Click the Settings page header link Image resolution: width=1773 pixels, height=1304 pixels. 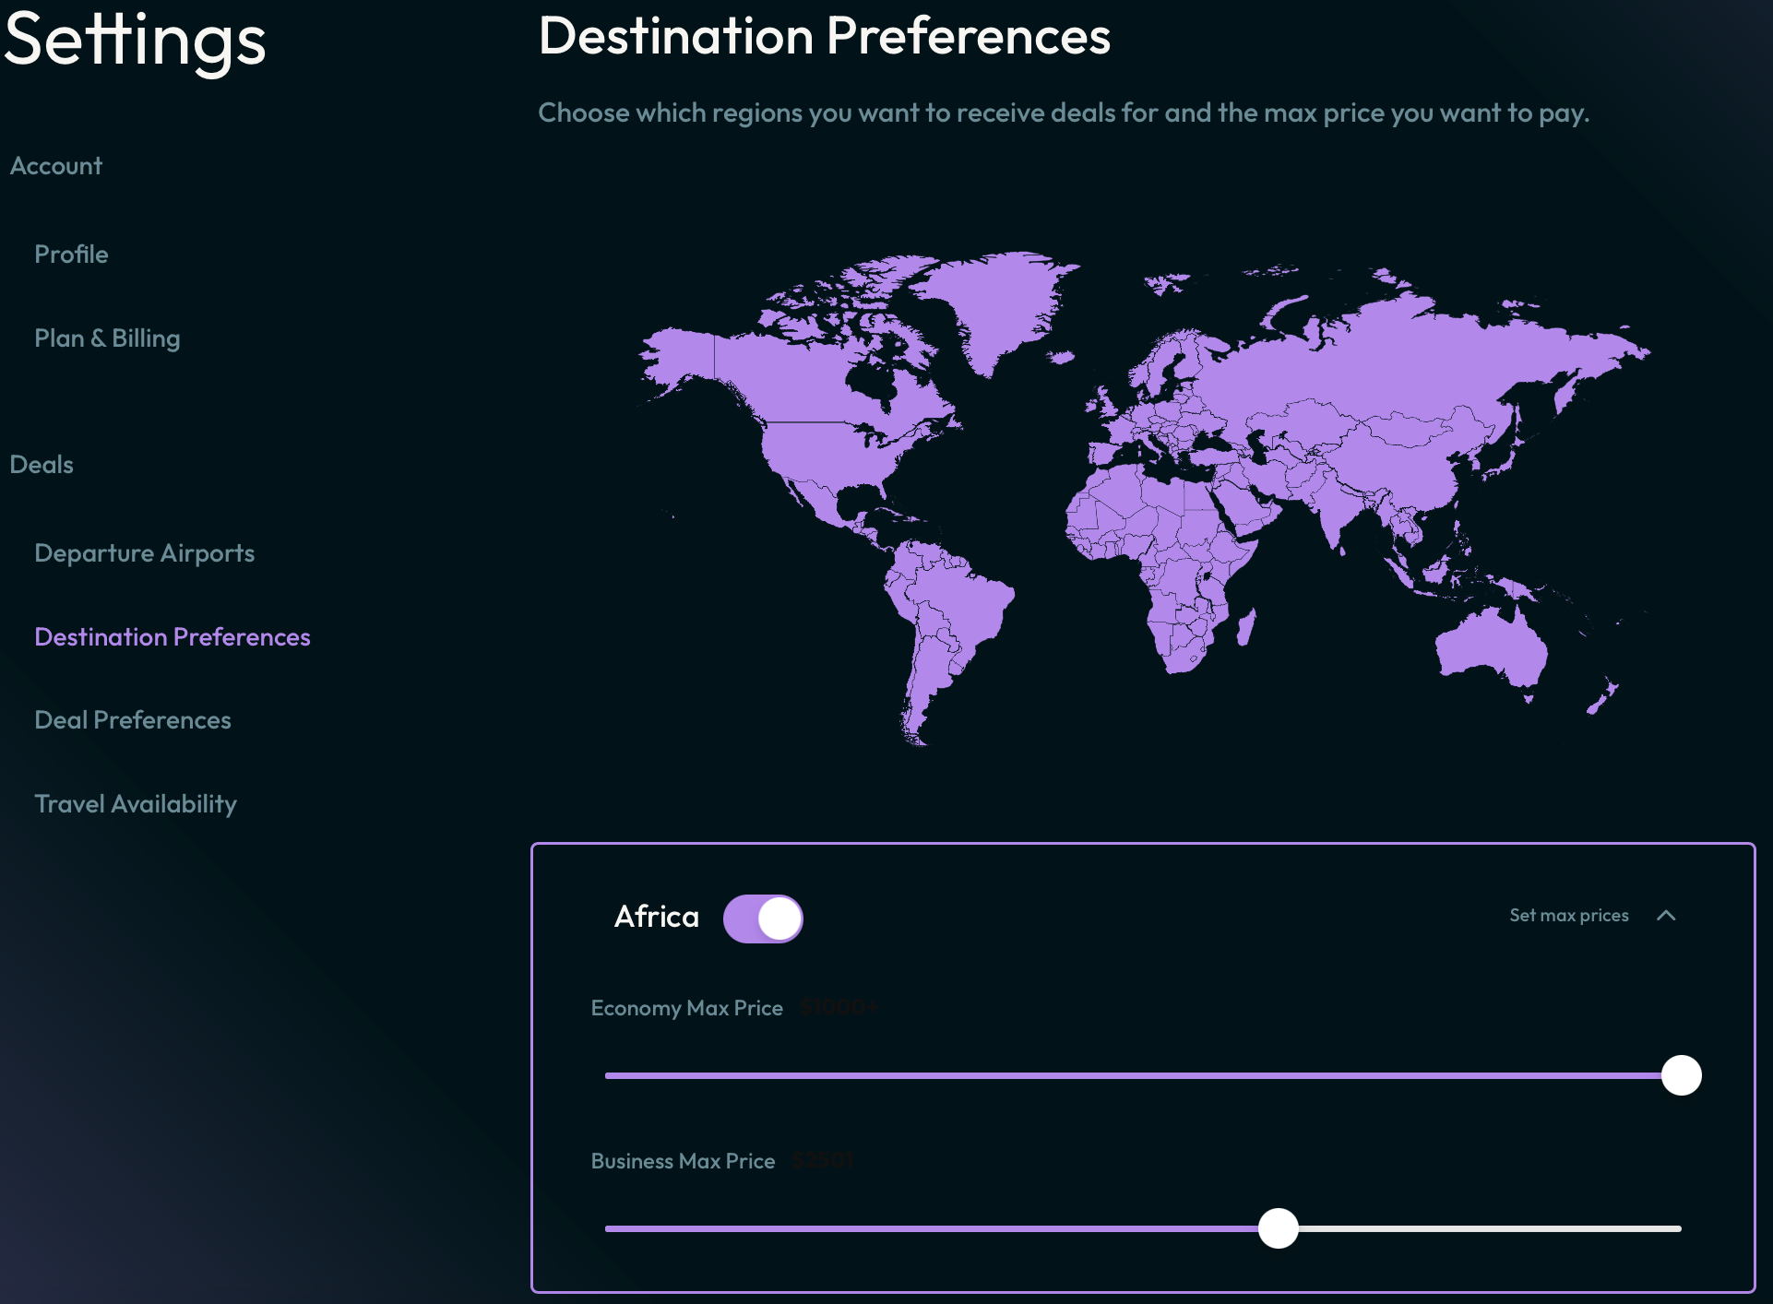(x=139, y=40)
